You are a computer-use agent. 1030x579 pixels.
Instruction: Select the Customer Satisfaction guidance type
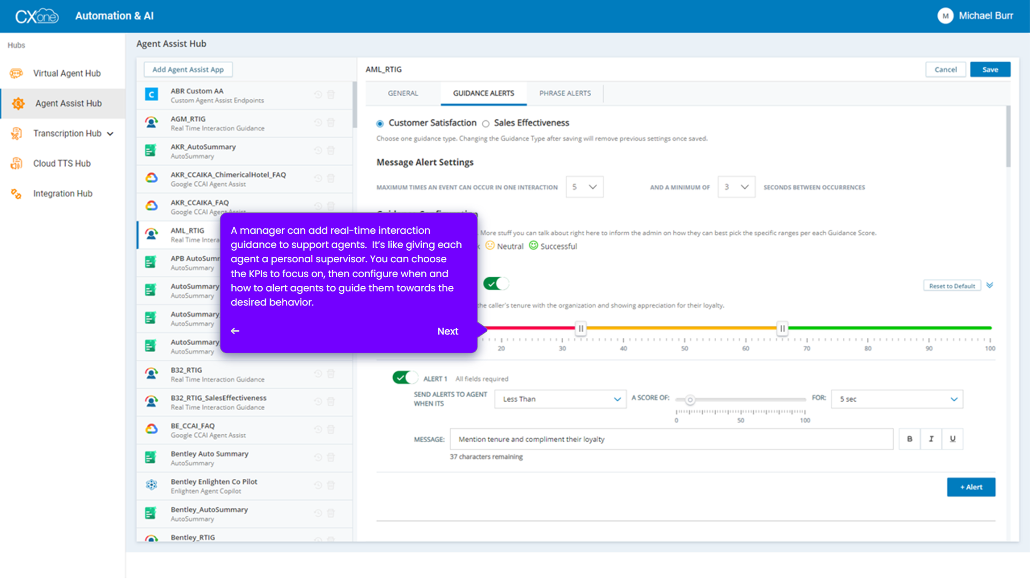(x=380, y=123)
